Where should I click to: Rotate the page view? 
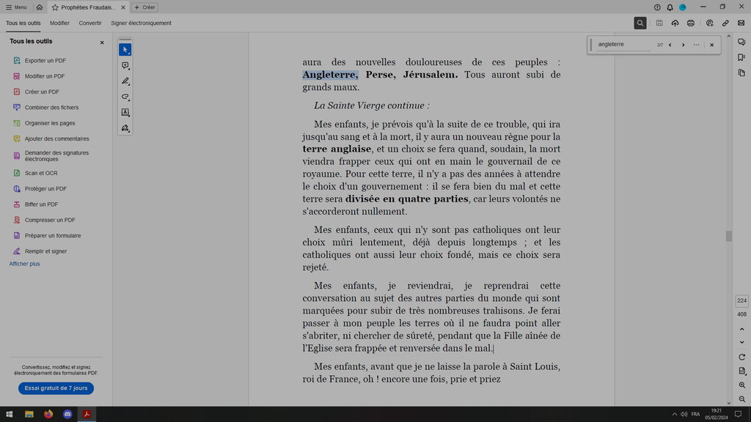(742, 357)
